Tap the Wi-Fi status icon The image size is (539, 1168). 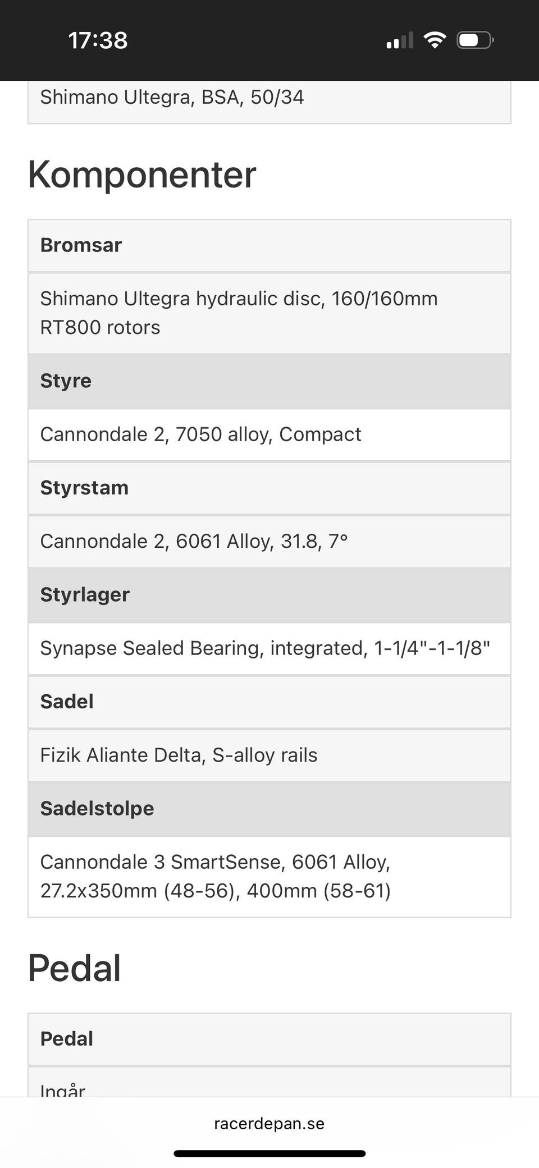[435, 40]
